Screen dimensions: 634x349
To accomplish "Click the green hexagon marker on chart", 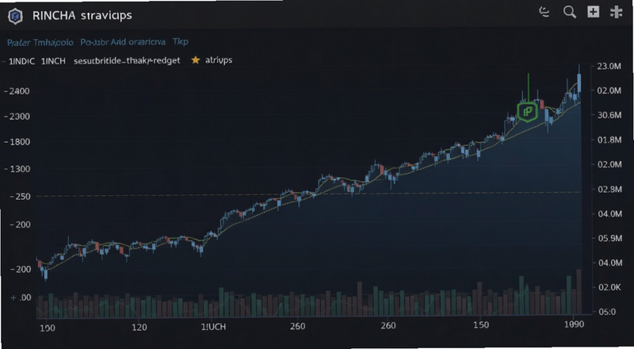I will coord(527,112).
